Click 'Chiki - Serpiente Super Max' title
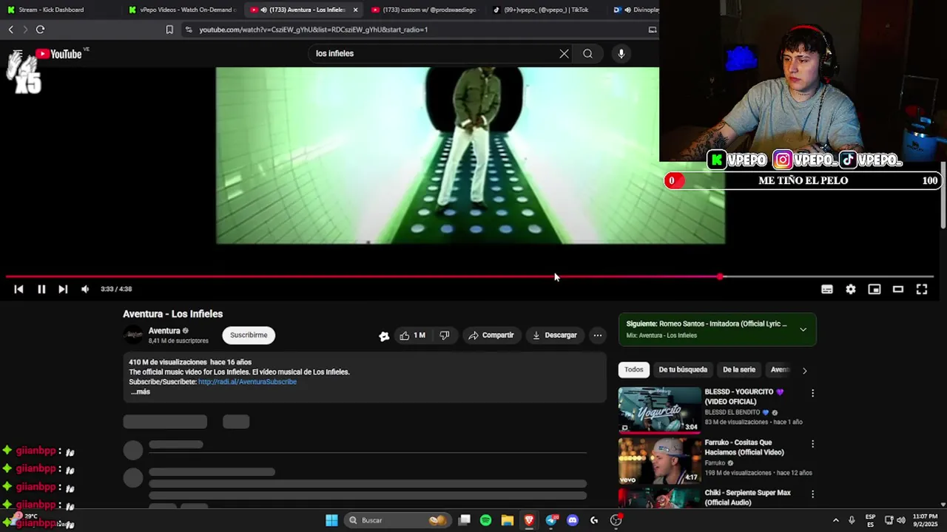 pos(748,498)
